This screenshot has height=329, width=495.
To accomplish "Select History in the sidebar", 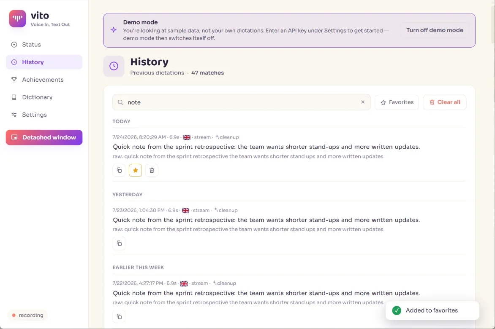I will [x=44, y=62].
